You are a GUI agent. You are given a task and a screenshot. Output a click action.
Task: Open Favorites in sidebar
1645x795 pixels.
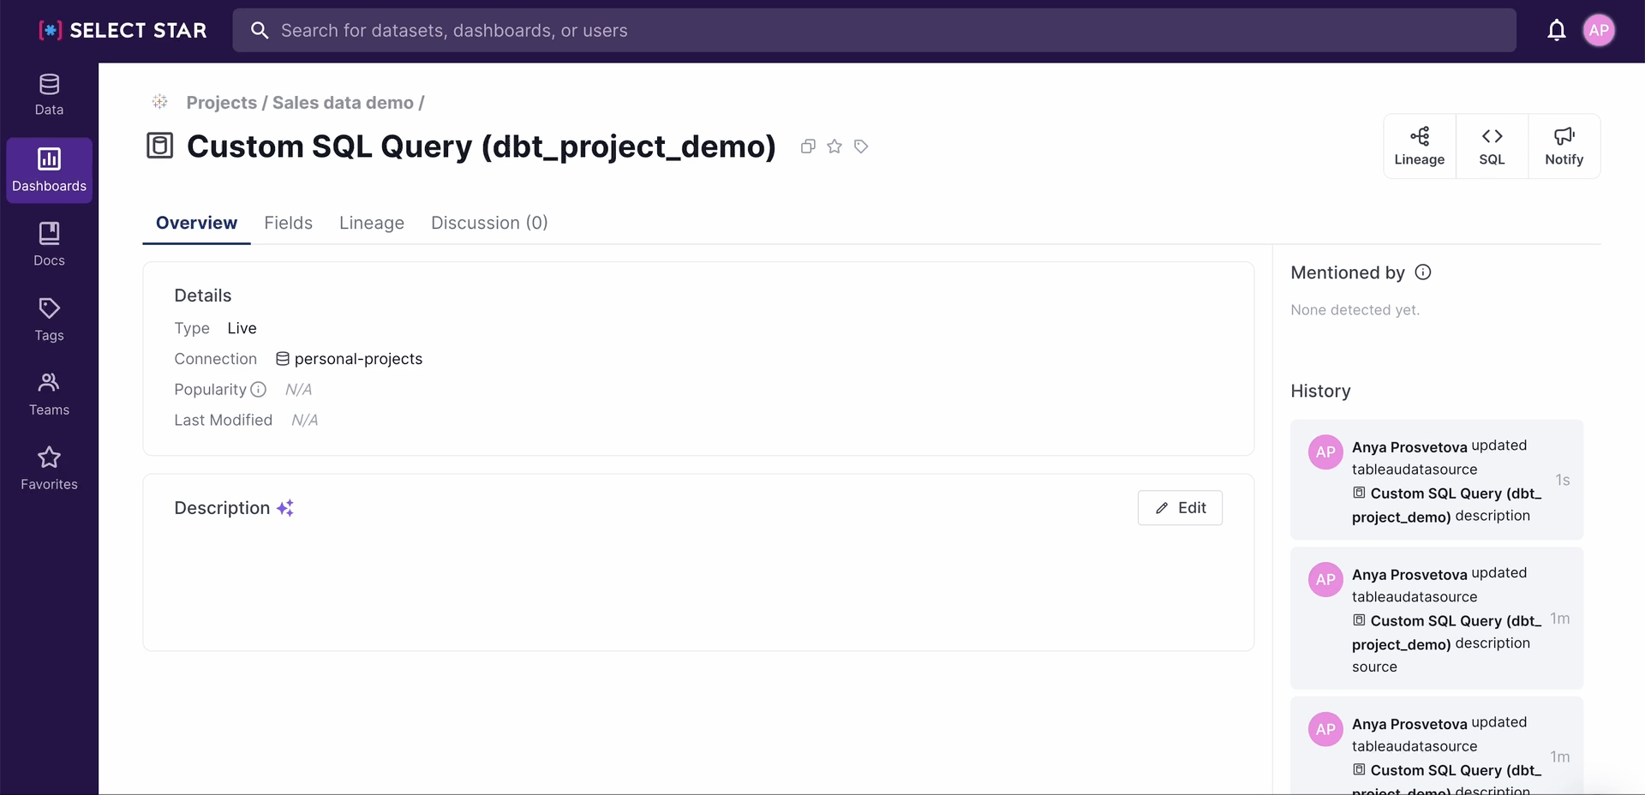coord(49,469)
